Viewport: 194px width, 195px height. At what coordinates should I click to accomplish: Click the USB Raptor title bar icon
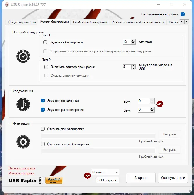[x=7, y=5]
